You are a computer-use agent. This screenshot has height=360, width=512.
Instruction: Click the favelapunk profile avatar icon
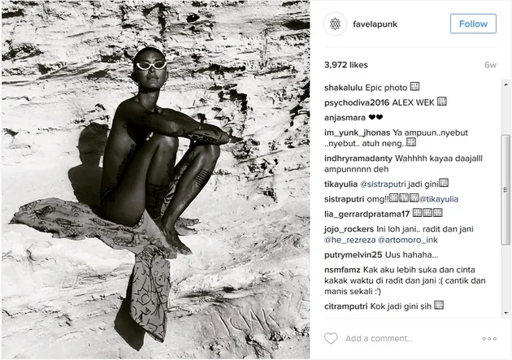335,24
